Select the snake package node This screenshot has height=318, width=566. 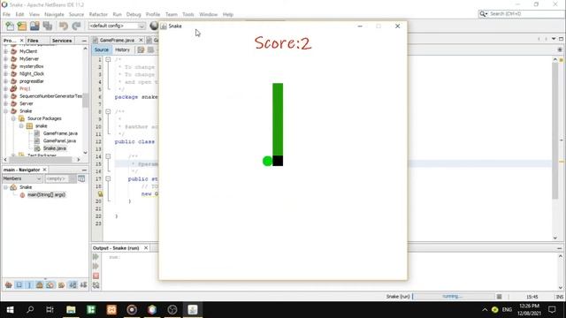coord(42,125)
